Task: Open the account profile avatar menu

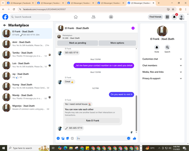Action: [181, 17]
